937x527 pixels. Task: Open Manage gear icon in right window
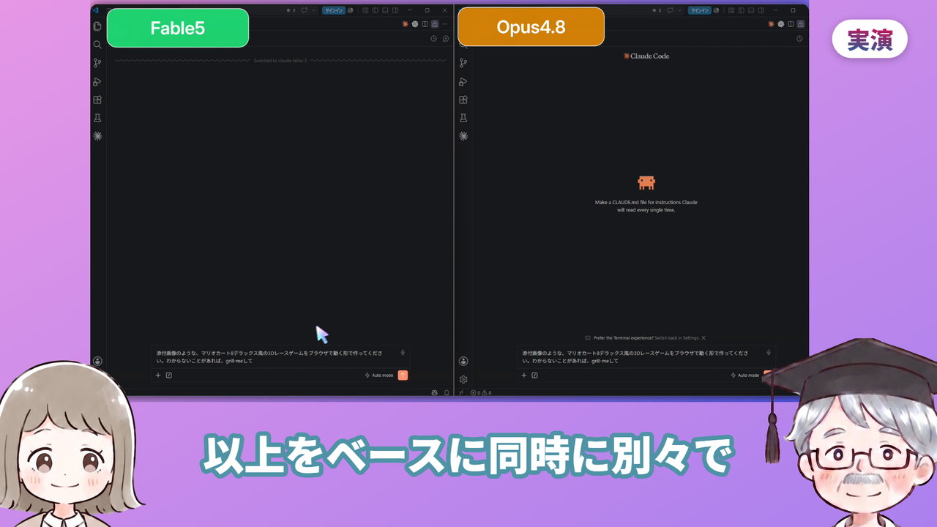(x=463, y=379)
